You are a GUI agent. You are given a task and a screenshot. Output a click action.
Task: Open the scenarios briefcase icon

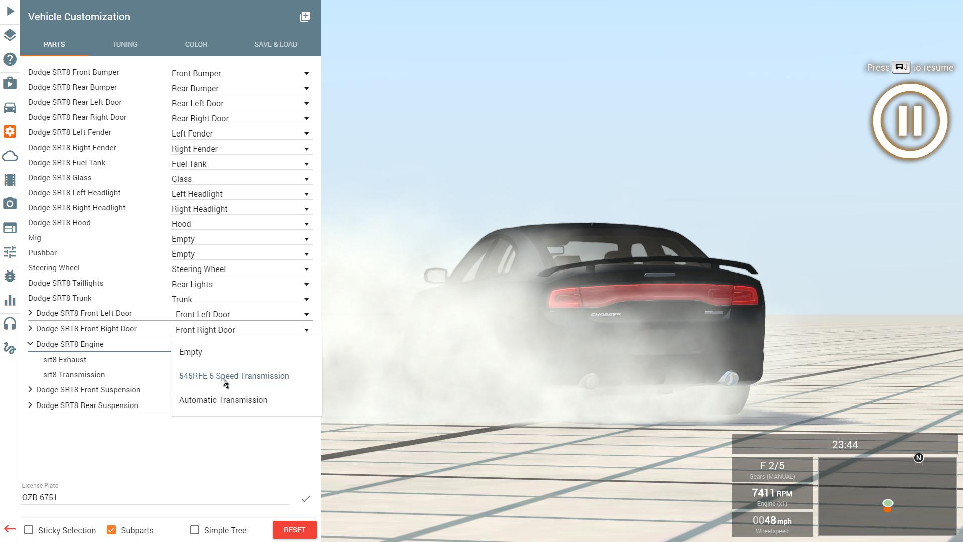pos(10,83)
